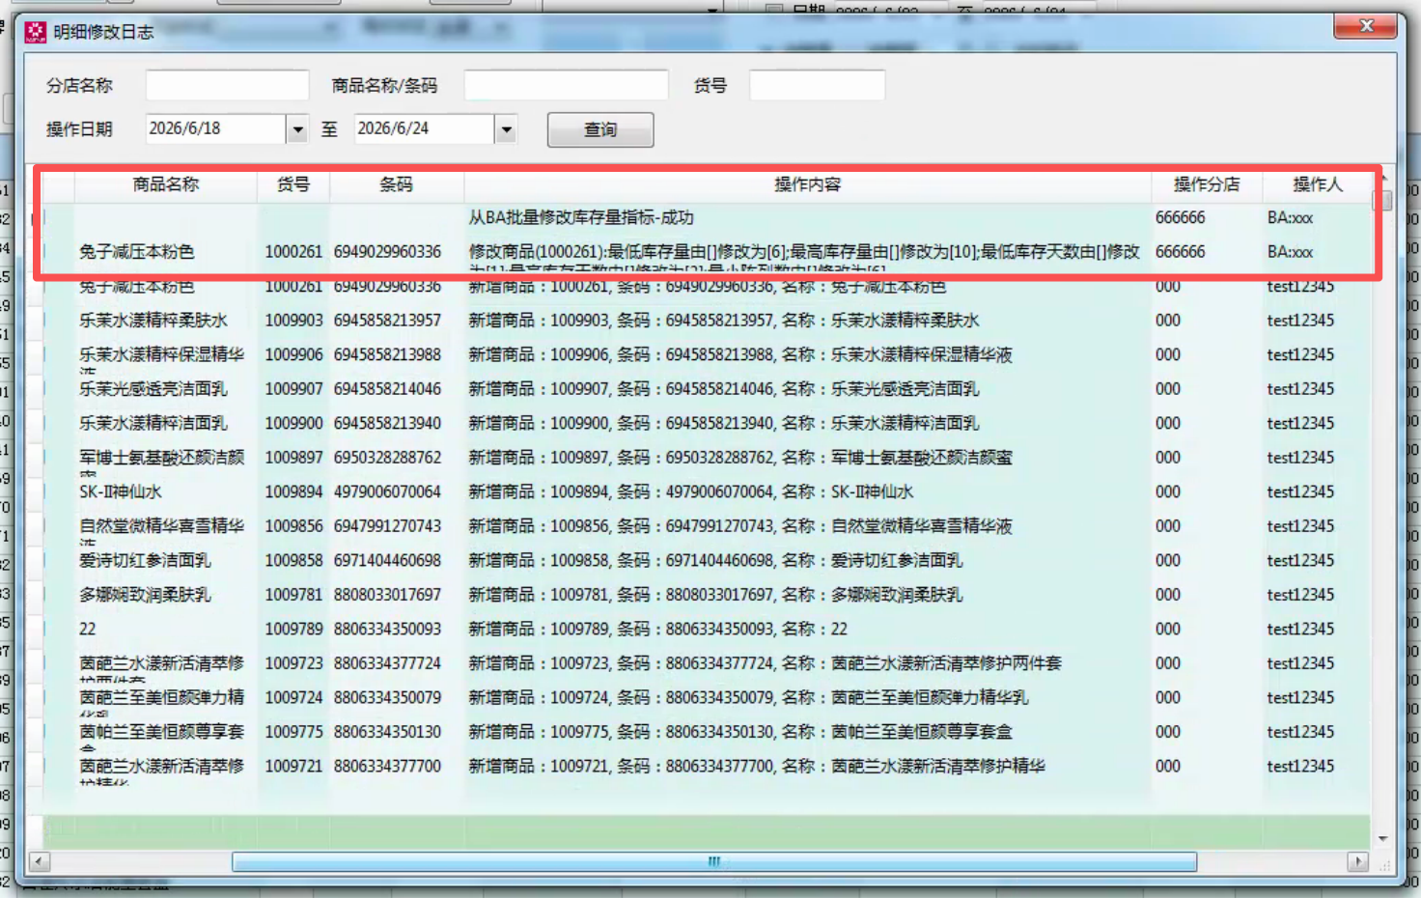Sort by the 操作内容 column header

[x=807, y=184]
